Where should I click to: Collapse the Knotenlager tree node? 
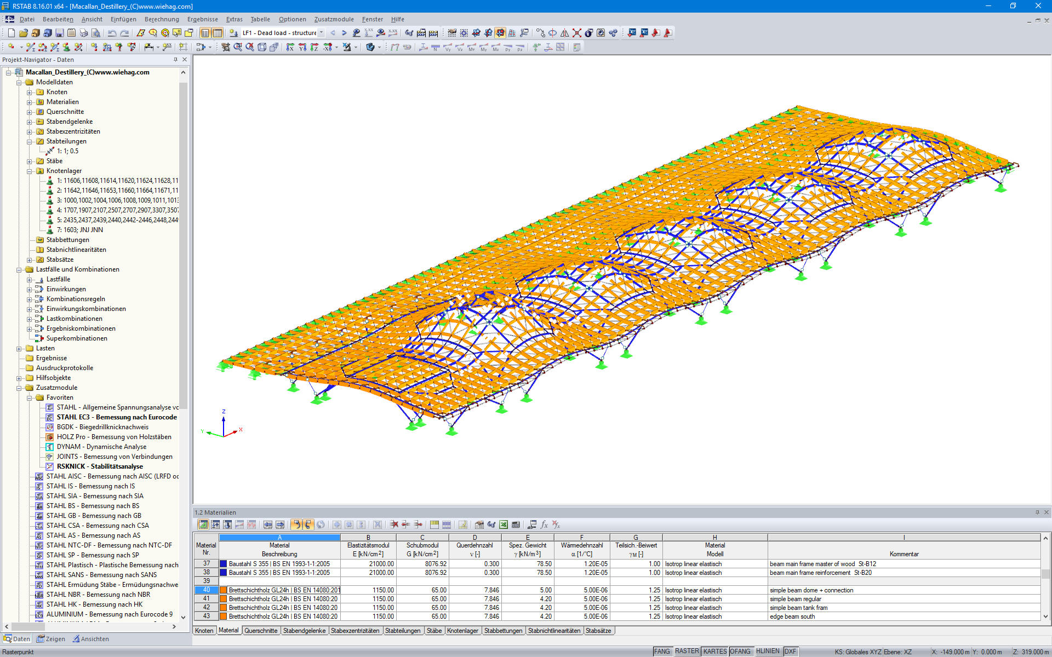coord(30,171)
